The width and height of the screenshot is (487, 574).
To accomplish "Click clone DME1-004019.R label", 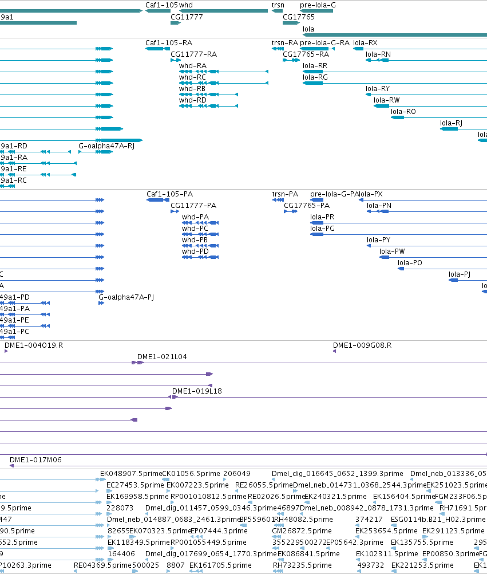I will (x=34, y=345).
